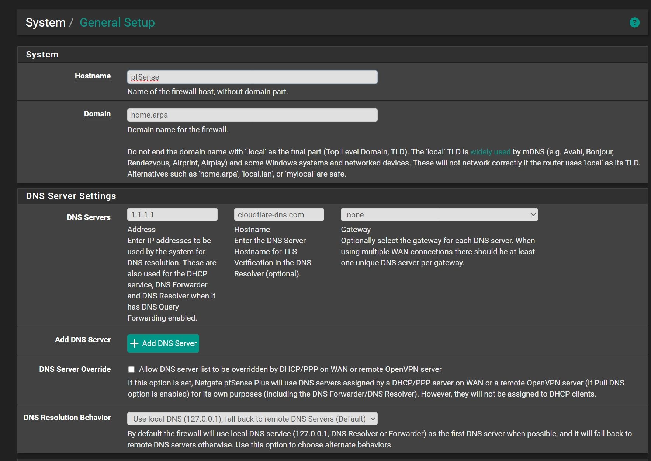Follow the 'widely used' link
This screenshot has height=461, width=651.
(490, 152)
